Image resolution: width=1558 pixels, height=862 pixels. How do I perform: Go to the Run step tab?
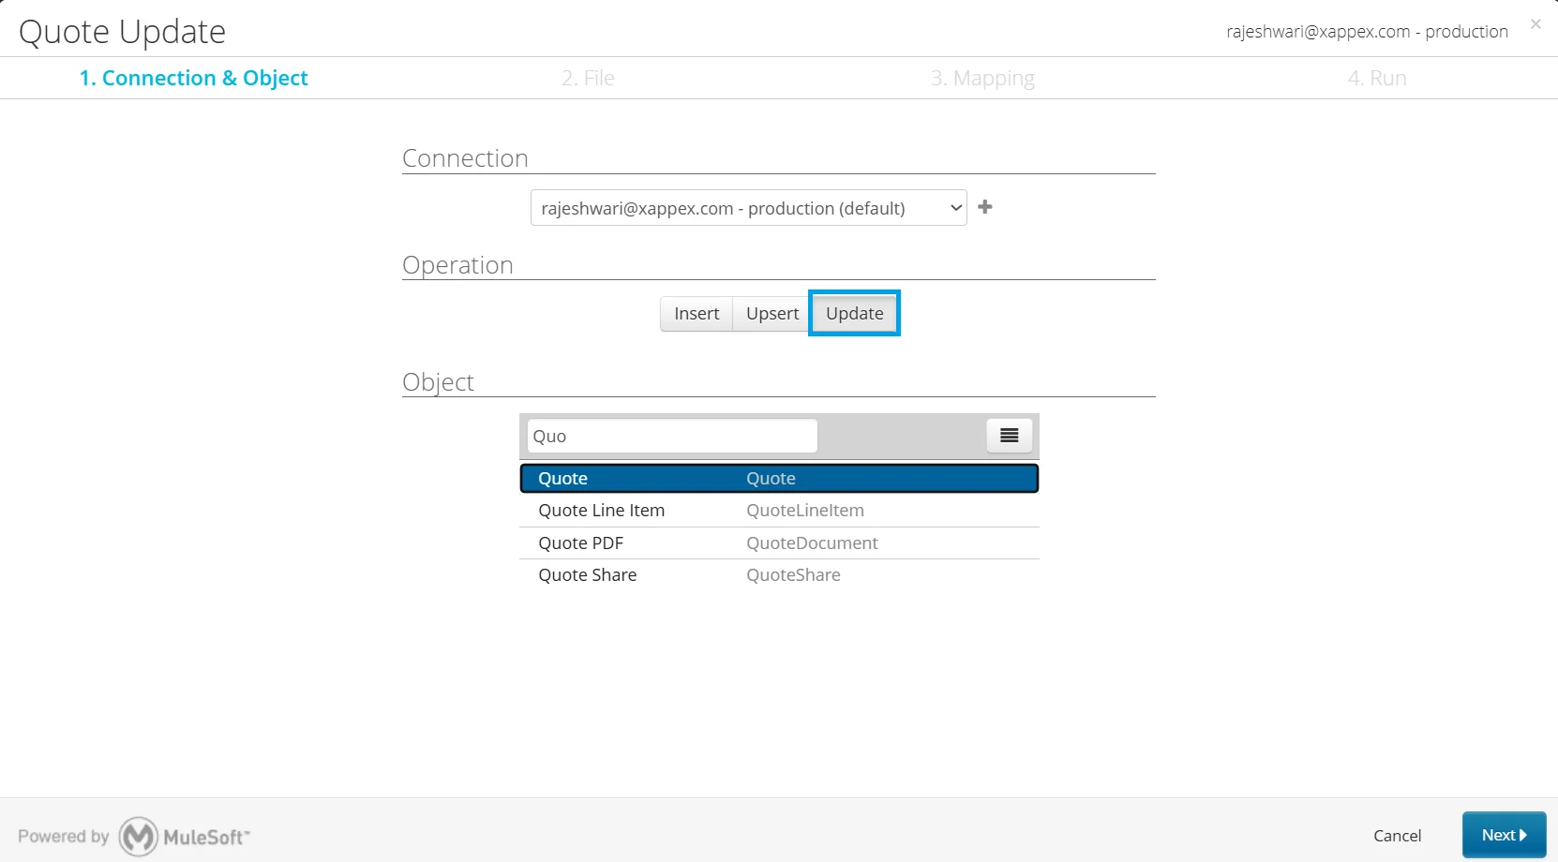[x=1377, y=78]
